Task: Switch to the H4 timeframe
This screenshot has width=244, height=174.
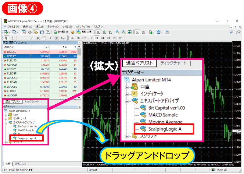Action: [x=102, y=38]
